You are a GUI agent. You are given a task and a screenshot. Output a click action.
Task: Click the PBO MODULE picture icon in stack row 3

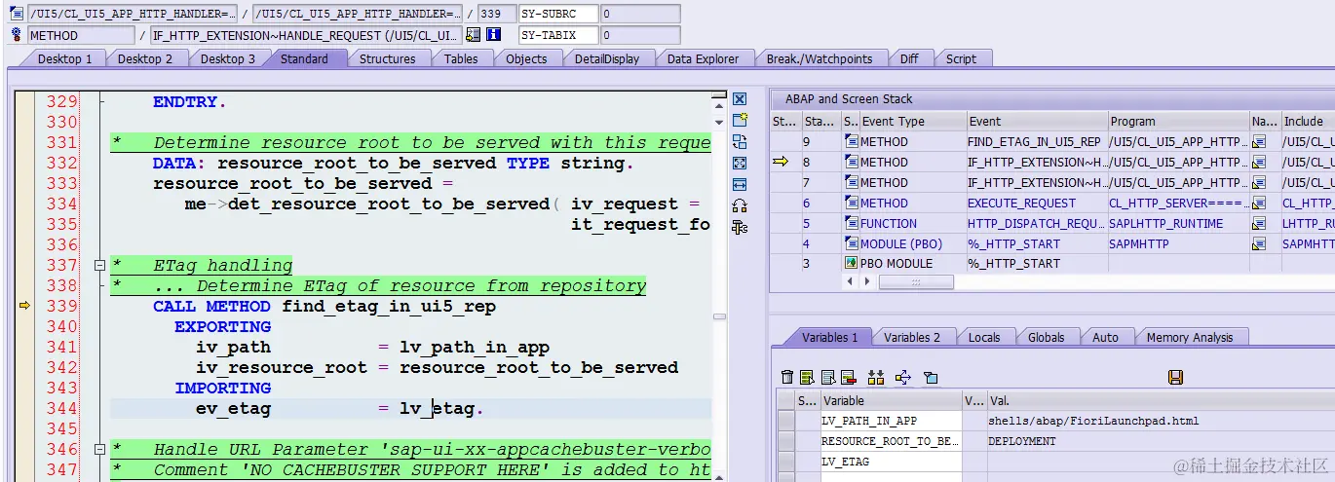click(851, 264)
